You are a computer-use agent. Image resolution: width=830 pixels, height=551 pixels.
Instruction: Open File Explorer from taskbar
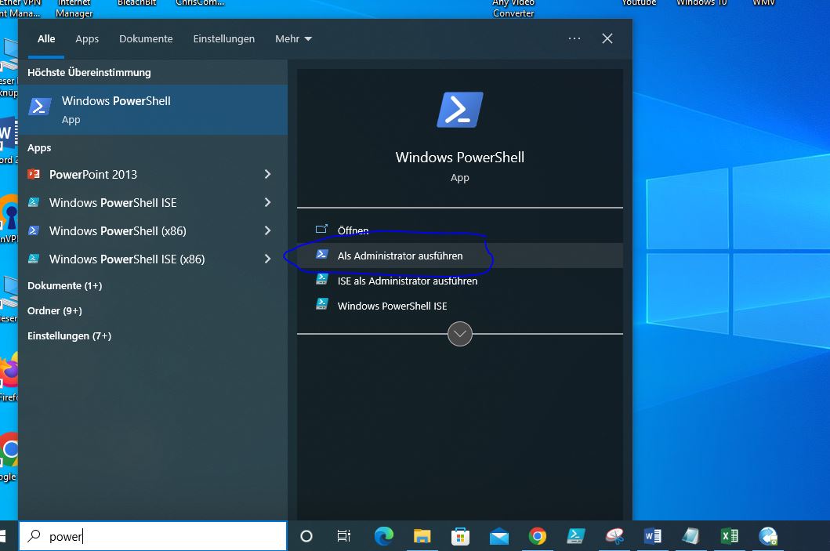[422, 536]
